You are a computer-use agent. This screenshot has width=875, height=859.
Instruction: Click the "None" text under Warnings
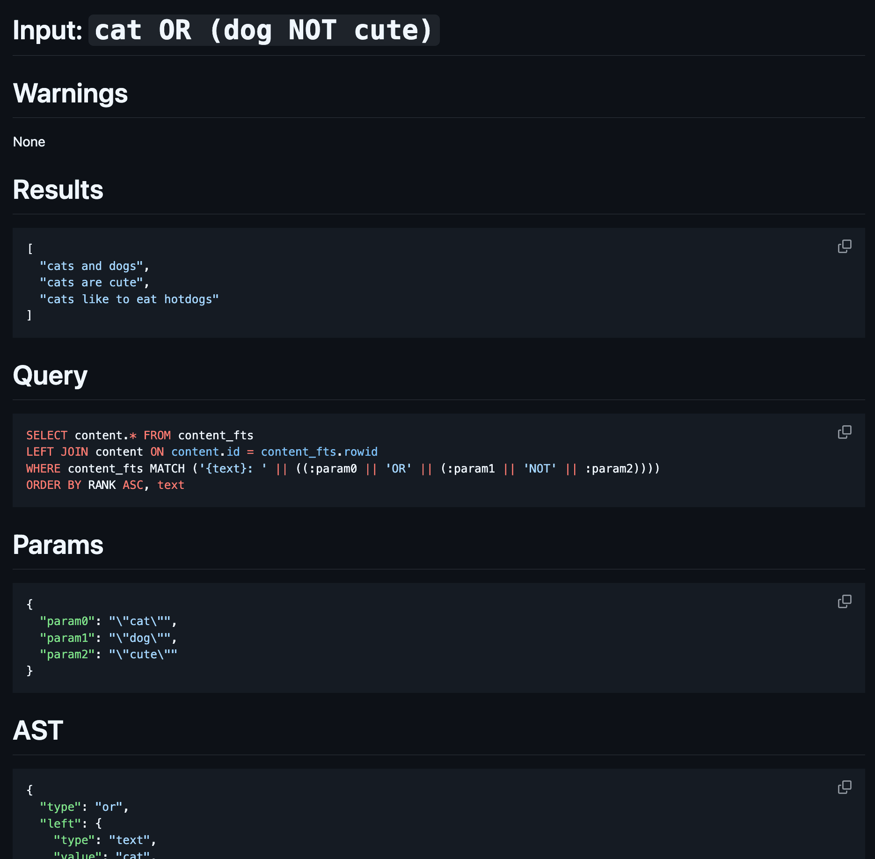point(29,142)
